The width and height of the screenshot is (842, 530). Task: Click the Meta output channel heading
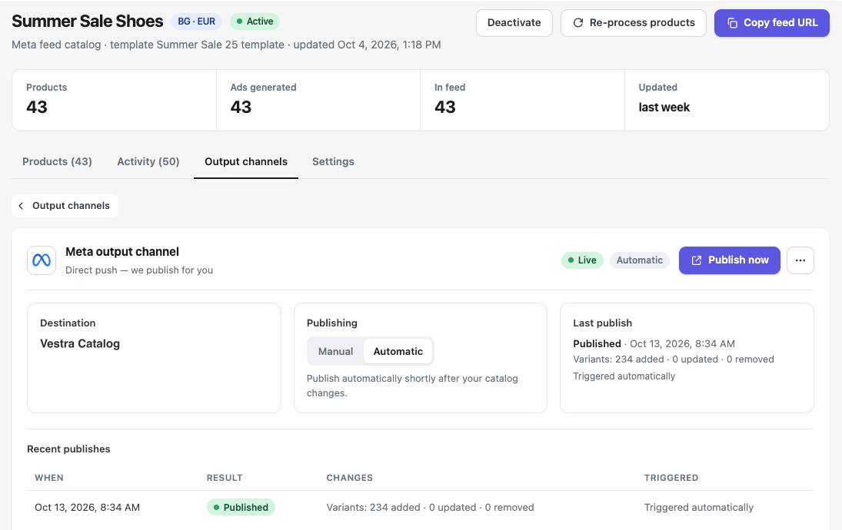122,252
